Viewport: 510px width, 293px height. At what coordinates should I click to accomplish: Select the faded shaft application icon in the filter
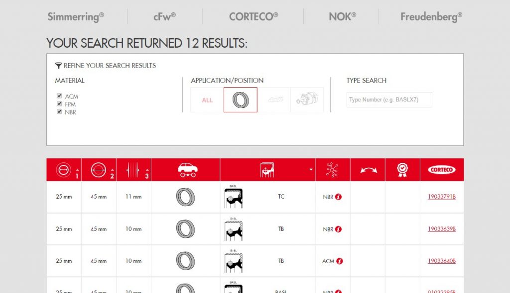(x=275, y=100)
